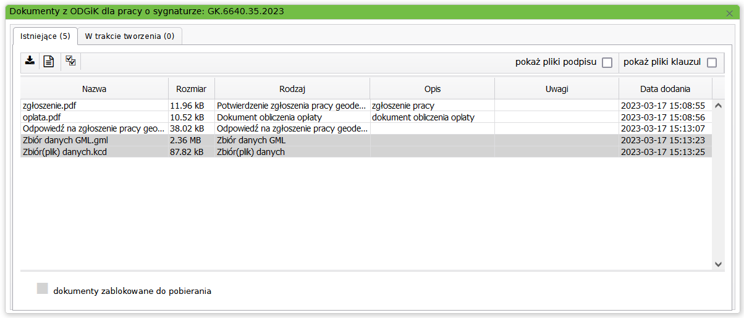Enable the 'pokaż pliki podpisu' checkbox
This screenshot has width=744, height=318.
(607, 62)
